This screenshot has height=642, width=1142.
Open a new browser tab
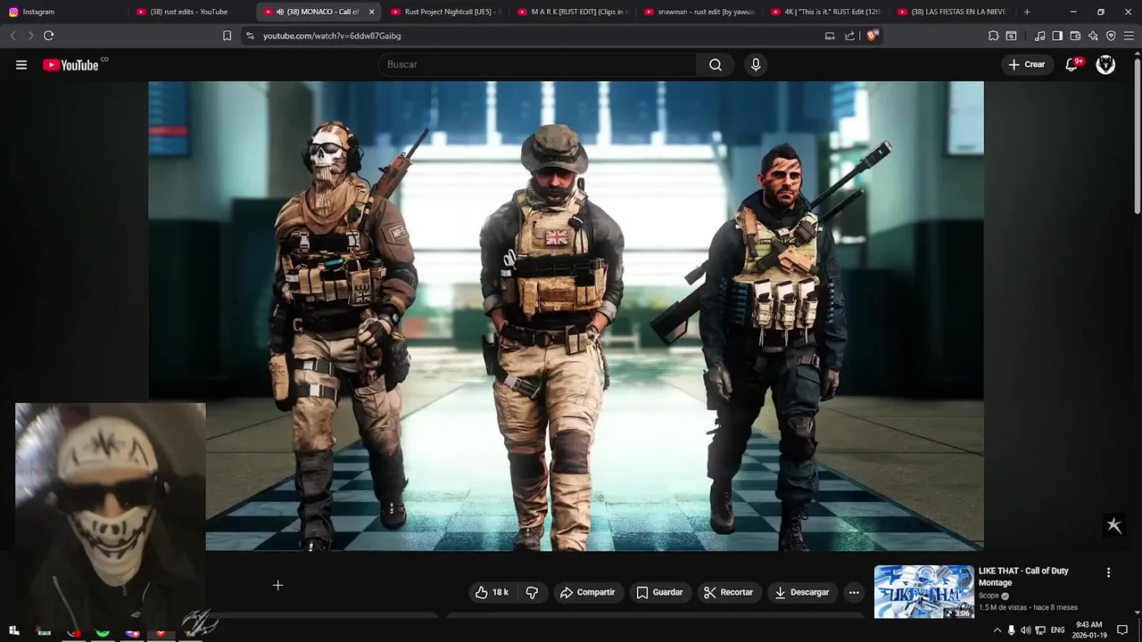pyautogui.click(x=1027, y=12)
